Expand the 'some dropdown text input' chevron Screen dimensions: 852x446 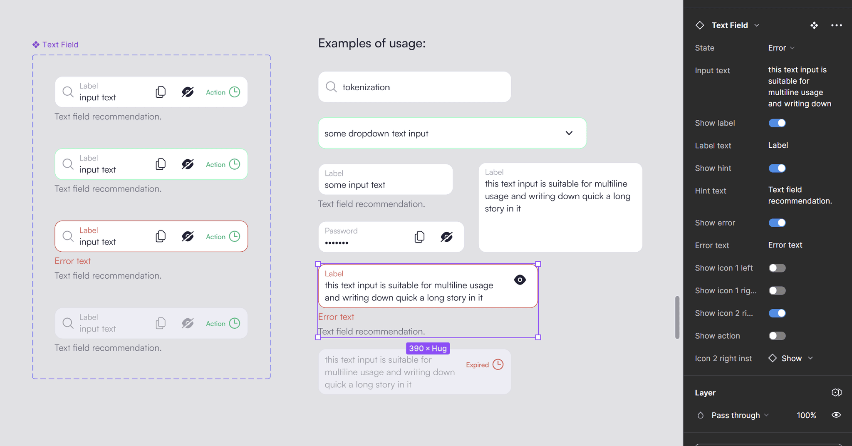[x=569, y=133]
